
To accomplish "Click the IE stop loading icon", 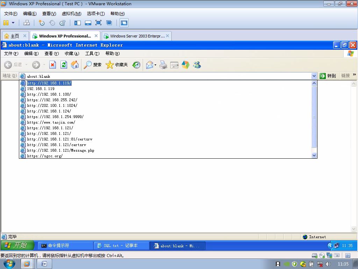I will [x=52, y=65].
